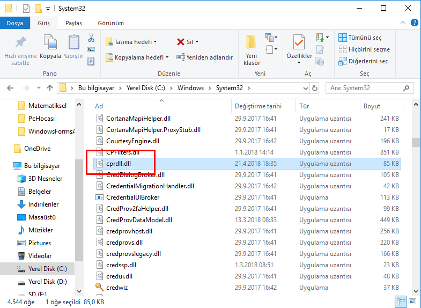
Task: Switch to the Görünüm ribbon tab
Action: point(110,23)
